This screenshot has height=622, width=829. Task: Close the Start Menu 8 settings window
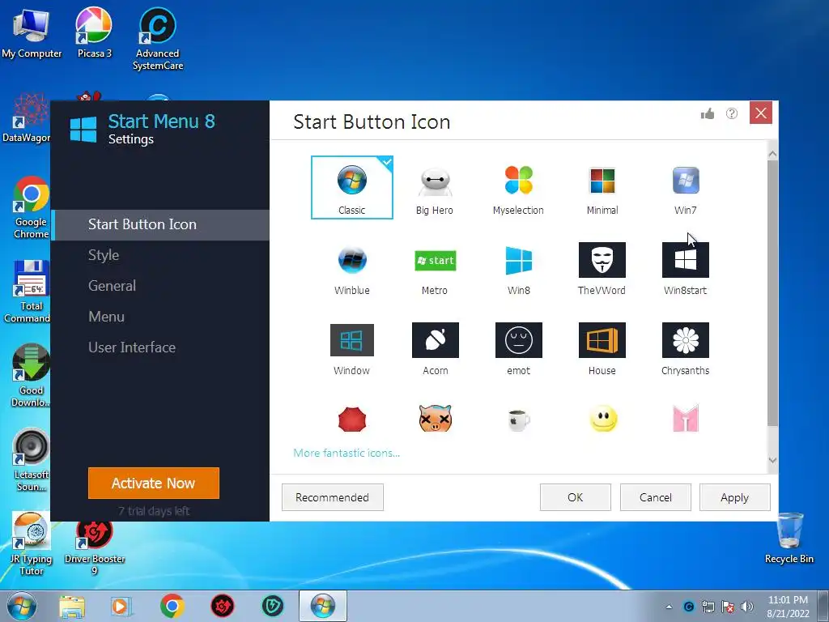pyautogui.click(x=761, y=113)
